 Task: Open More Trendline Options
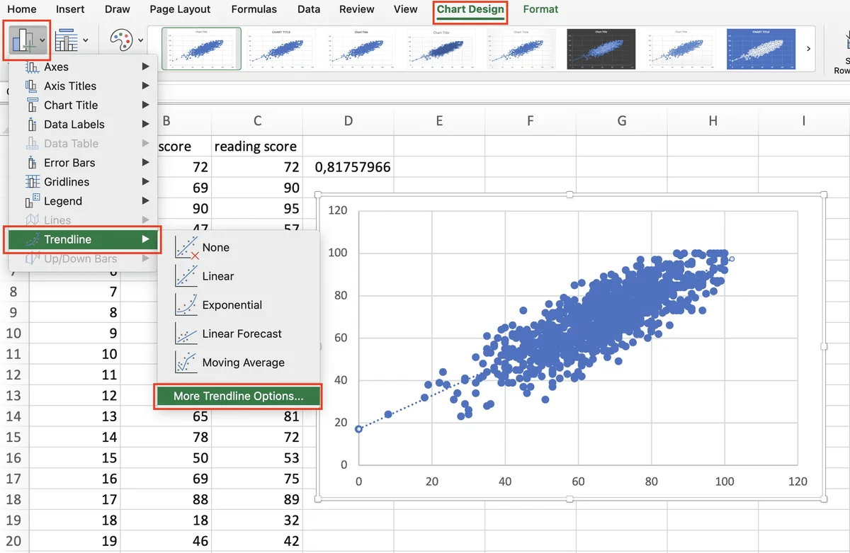pos(238,397)
